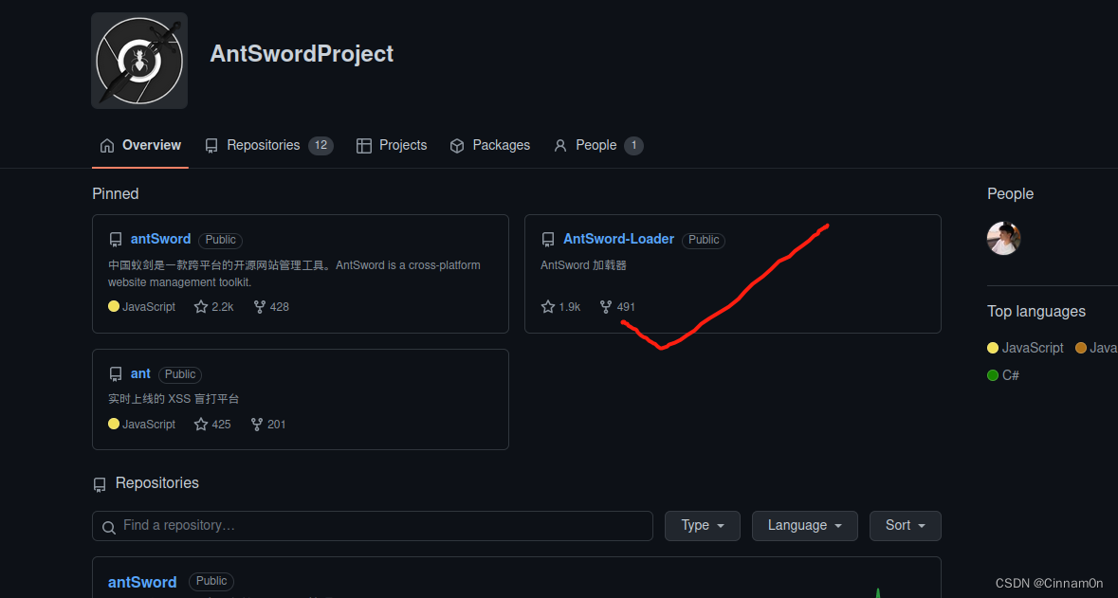Screen dimensions: 1118x598
Task: Click the Public badge in repository list
Action: click(x=211, y=582)
